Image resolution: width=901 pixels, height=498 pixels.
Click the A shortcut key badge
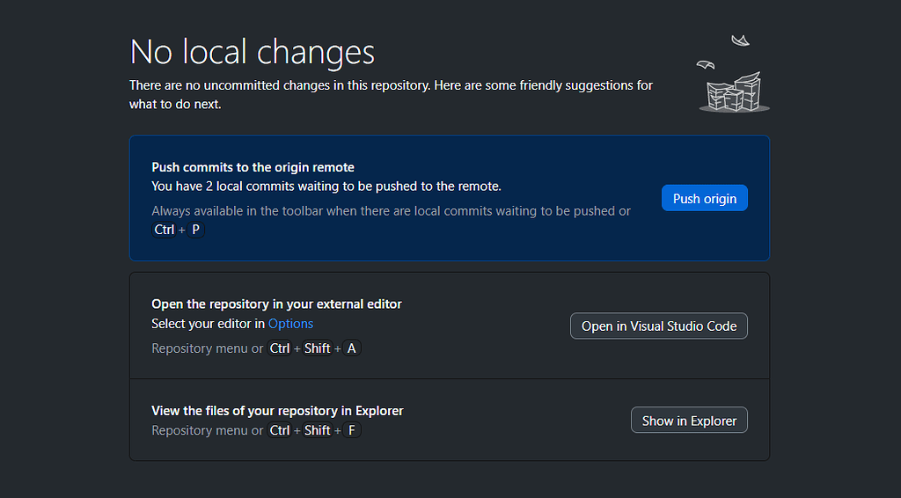(x=352, y=348)
